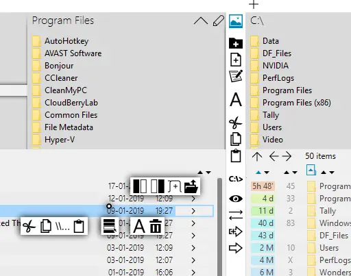
Task: Sort ascending by age column in right pane
Action: [258, 173]
